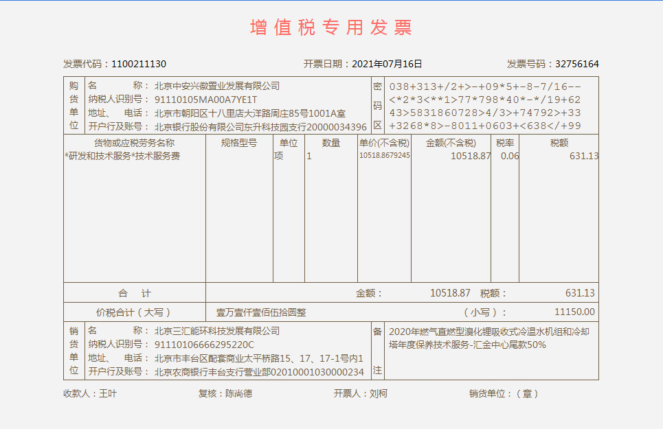Select buyer tax ID 91110105MA00A7YE1T

pos(205,100)
